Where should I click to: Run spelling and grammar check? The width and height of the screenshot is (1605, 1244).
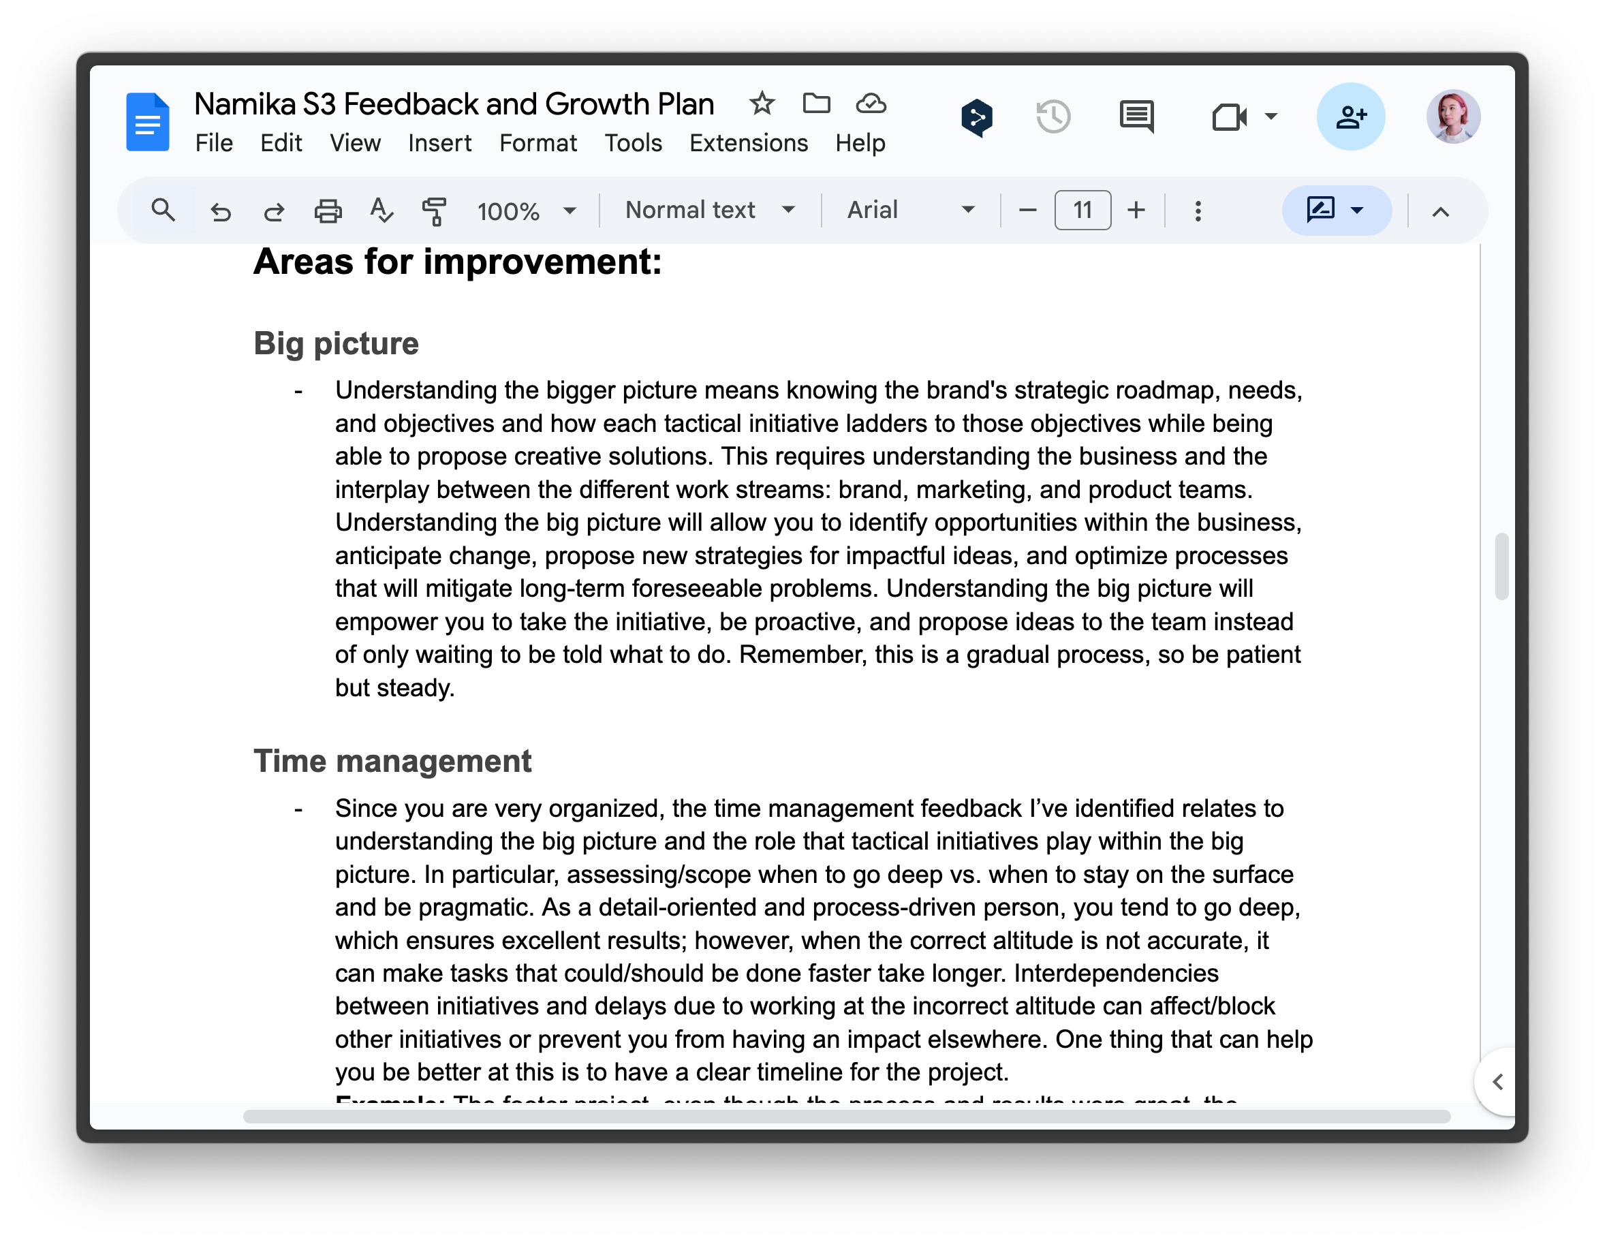click(x=381, y=211)
